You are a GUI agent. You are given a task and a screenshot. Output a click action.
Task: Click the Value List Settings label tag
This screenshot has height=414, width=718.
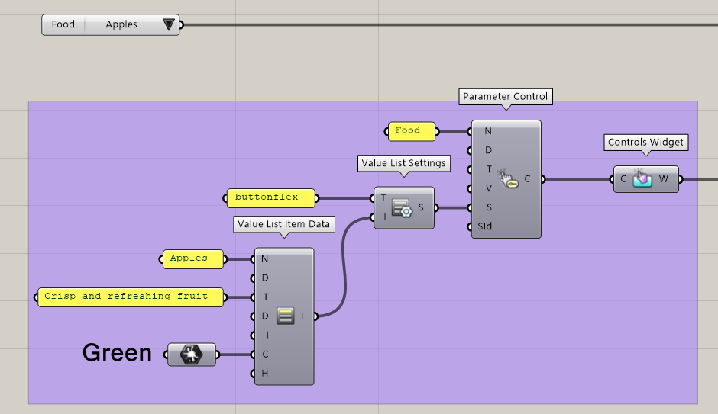(x=403, y=163)
